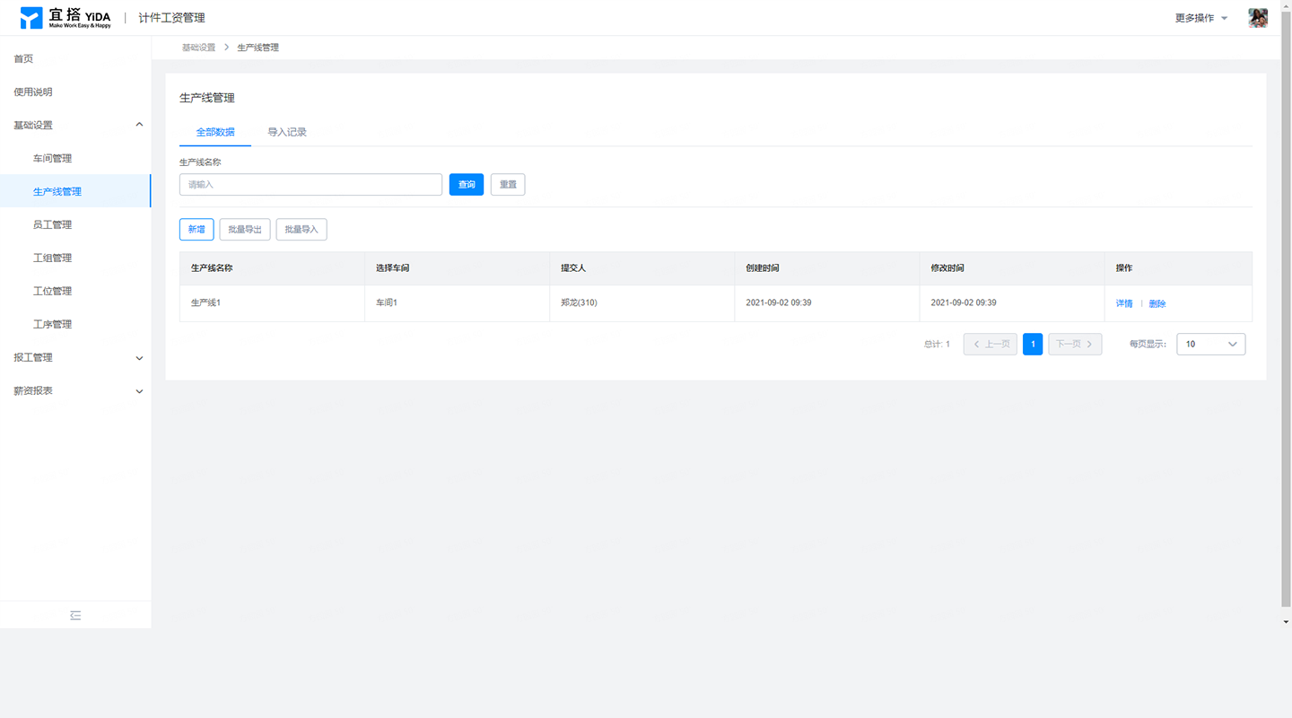Click the 修改时间 column header
Image resolution: width=1292 pixels, height=718 pixels.
[1011, 268]
